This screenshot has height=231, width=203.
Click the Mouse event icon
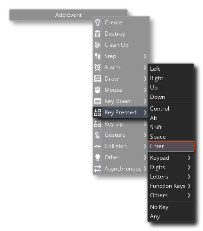coord(98,90)
